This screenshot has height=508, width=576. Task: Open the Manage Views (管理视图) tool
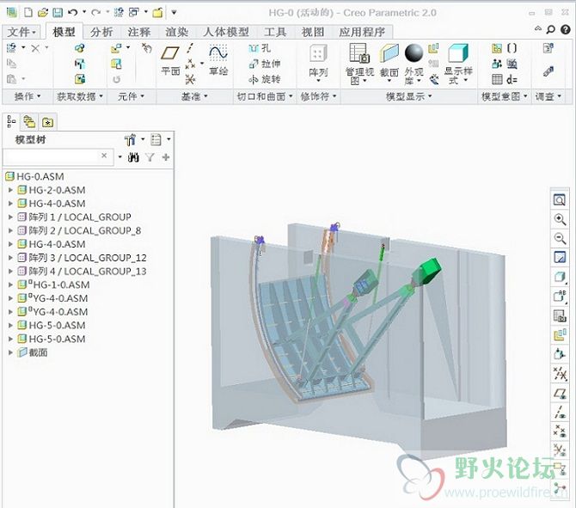[x=359, y=64]
